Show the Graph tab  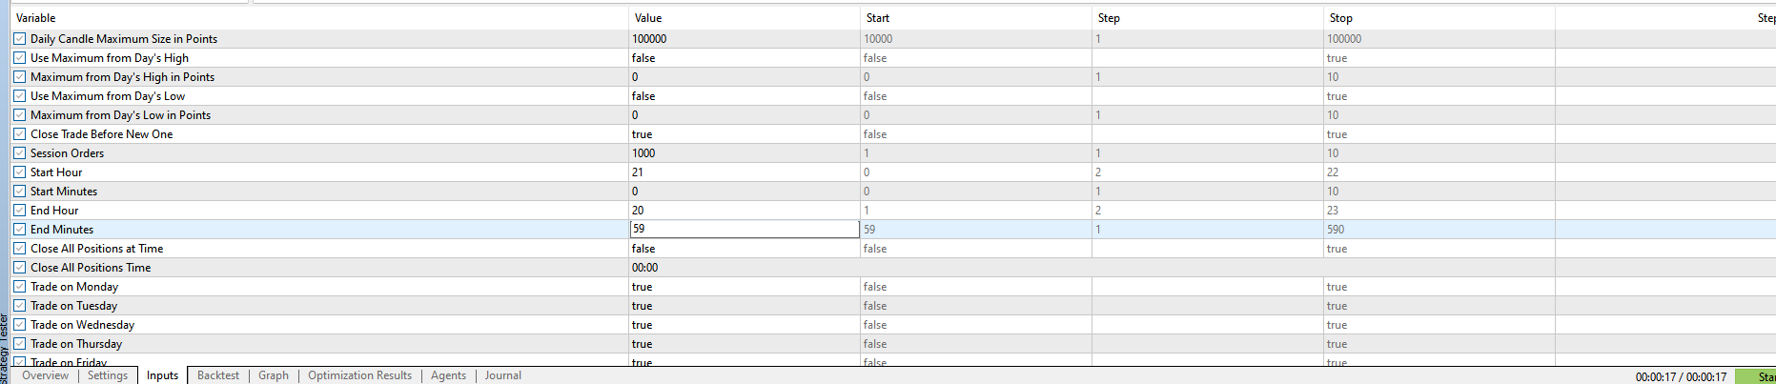coord(274,375)
